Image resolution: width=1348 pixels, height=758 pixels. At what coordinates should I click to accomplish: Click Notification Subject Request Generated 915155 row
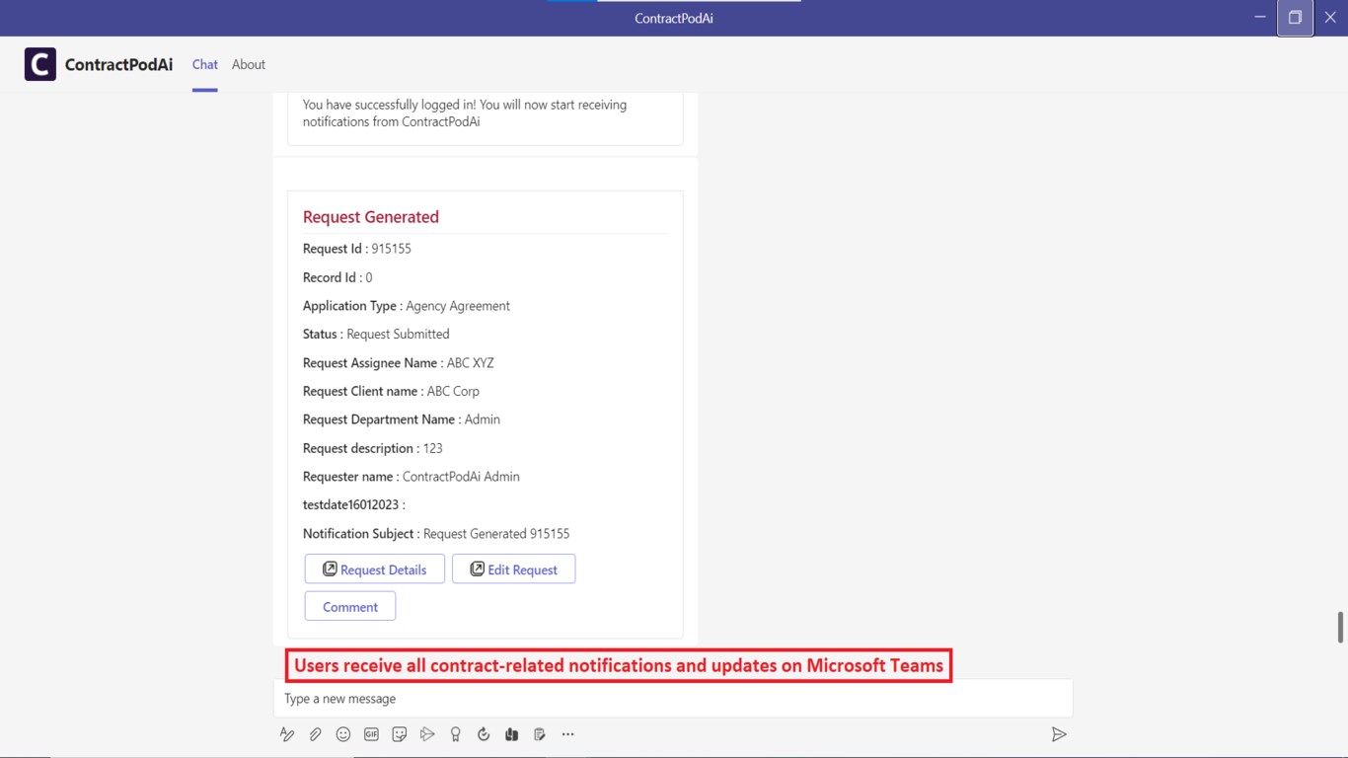tap(436, 533)
